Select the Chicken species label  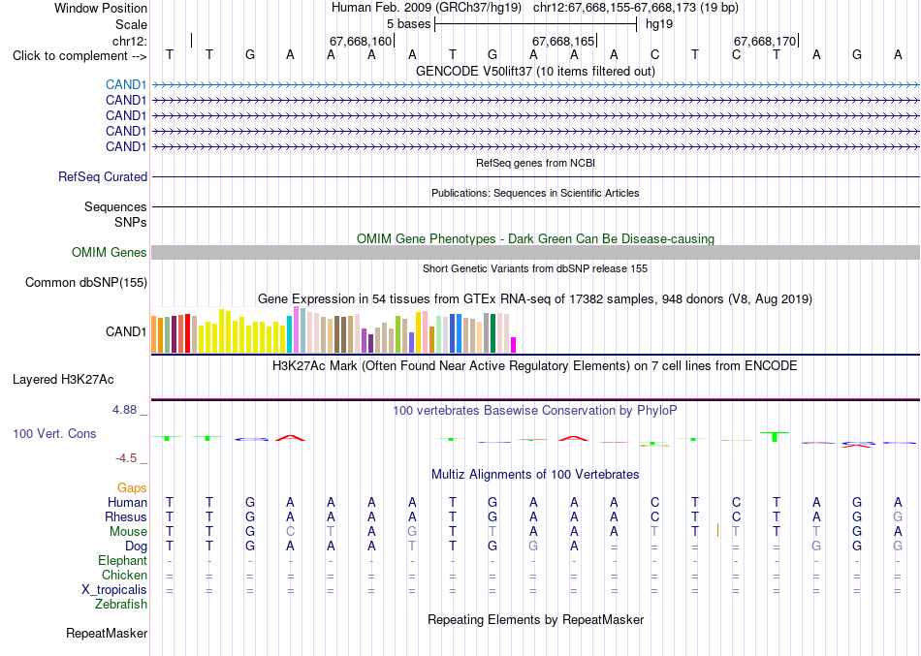tap(124, 575)
